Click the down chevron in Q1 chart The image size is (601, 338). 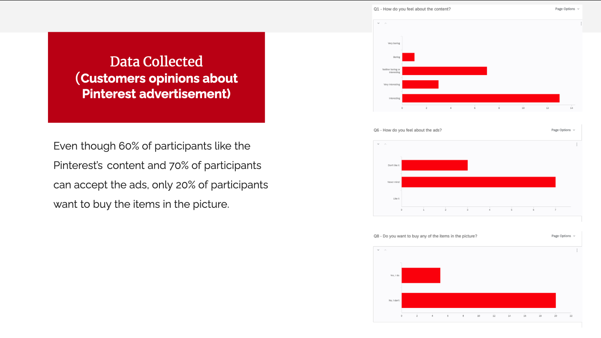tap(379, 23)
